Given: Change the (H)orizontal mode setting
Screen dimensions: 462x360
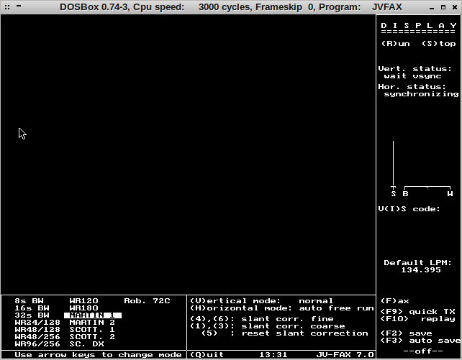Looking at the screenshot, I should coord(281,308).
